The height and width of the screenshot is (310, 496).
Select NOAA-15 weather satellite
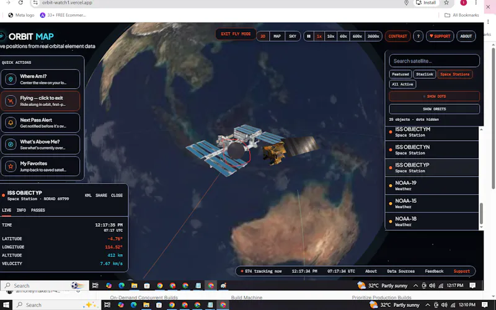(x=432, y=203)
